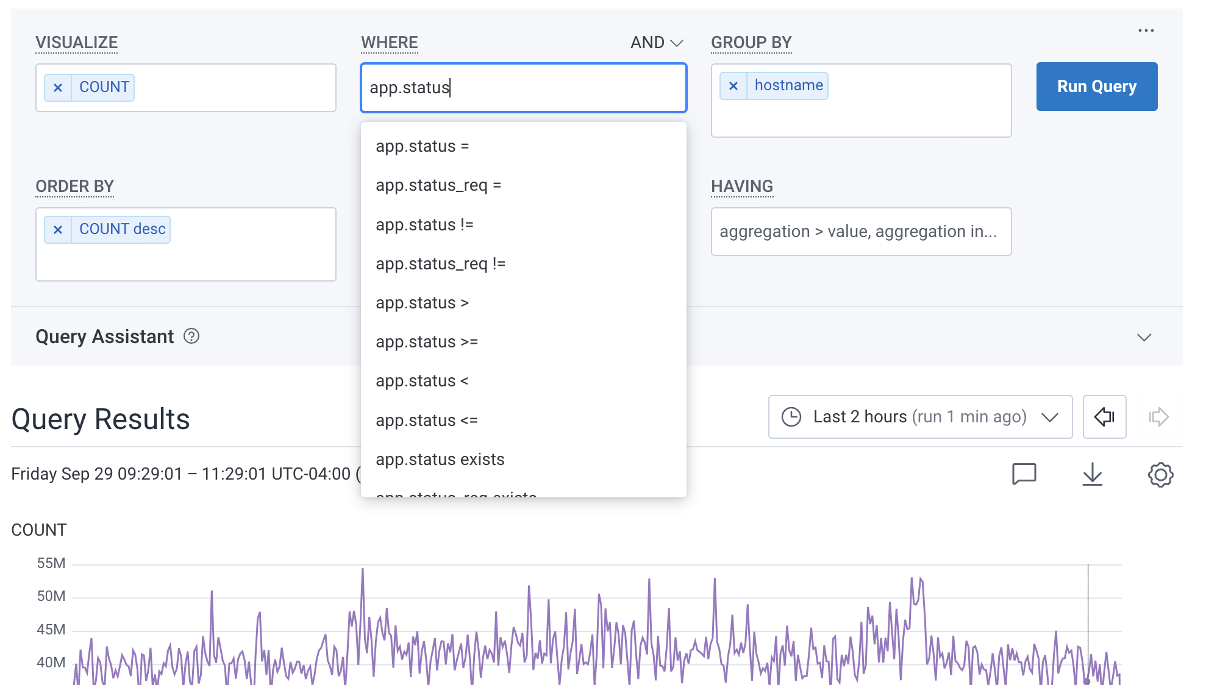Remove the COUNT desc order-by chip
Screen dimensions: 1206x685
[x=58, y=230]
